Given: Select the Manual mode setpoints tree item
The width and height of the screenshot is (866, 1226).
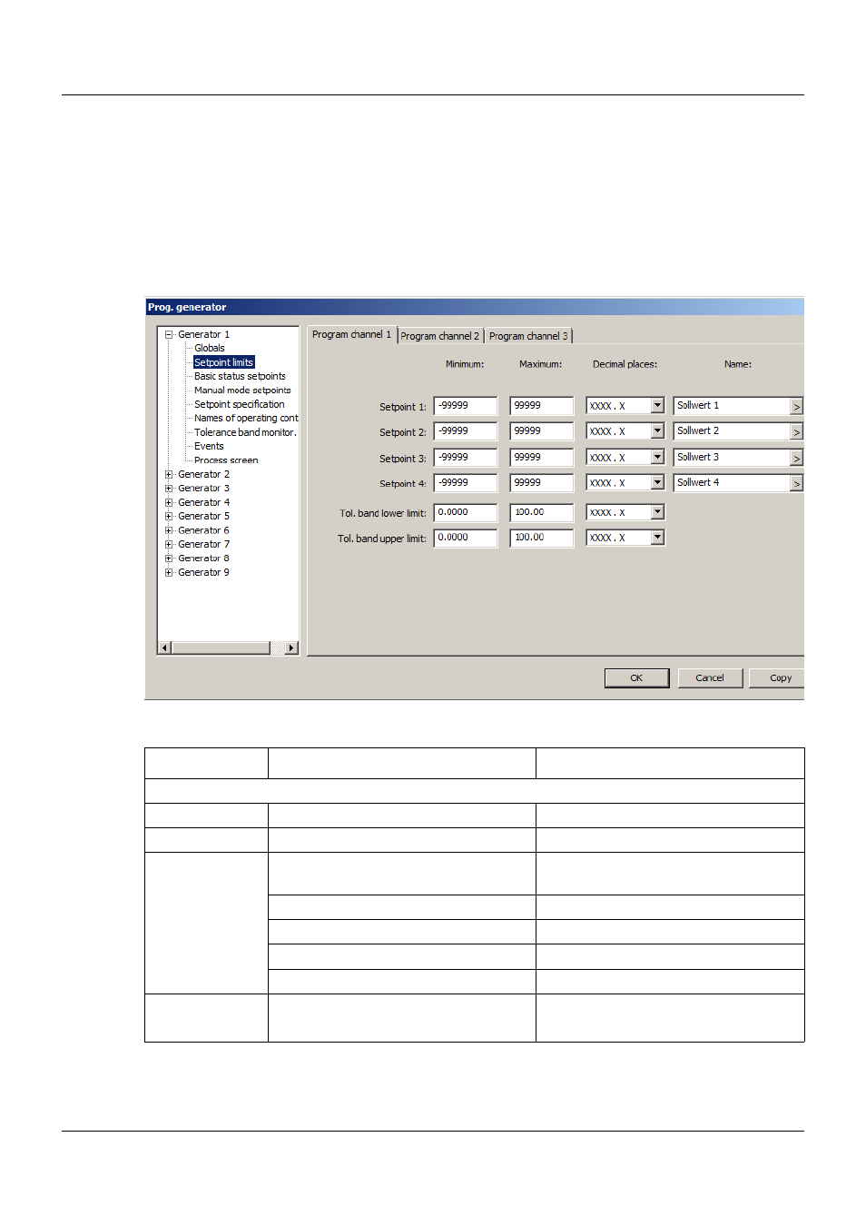Looking at the screenshot, I should (x=242, y=390).
